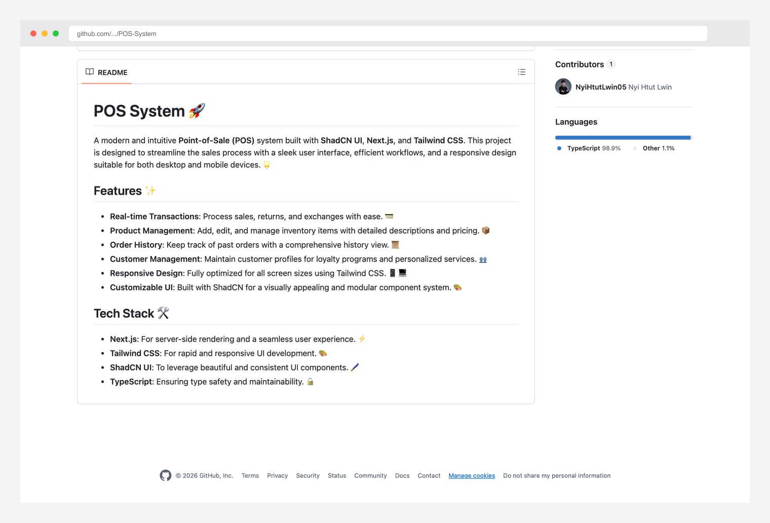The image size is (770, 523).
Task: Click the blue TypeScript language bar
Action: pyautogui.click(x=623, y=137)
